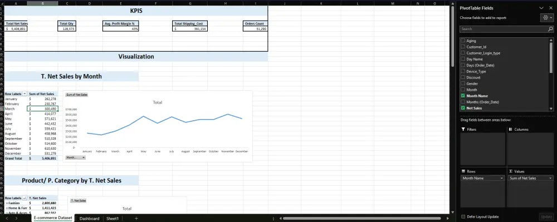Click the line chart title Total
The width and height of the screenshot is (557, 222).
click(x=158, y=102)
